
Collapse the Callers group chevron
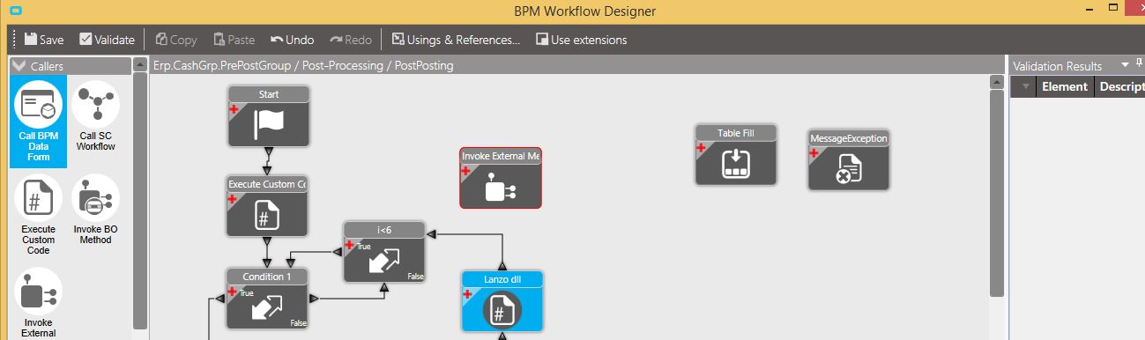click(x=19, y=66)
